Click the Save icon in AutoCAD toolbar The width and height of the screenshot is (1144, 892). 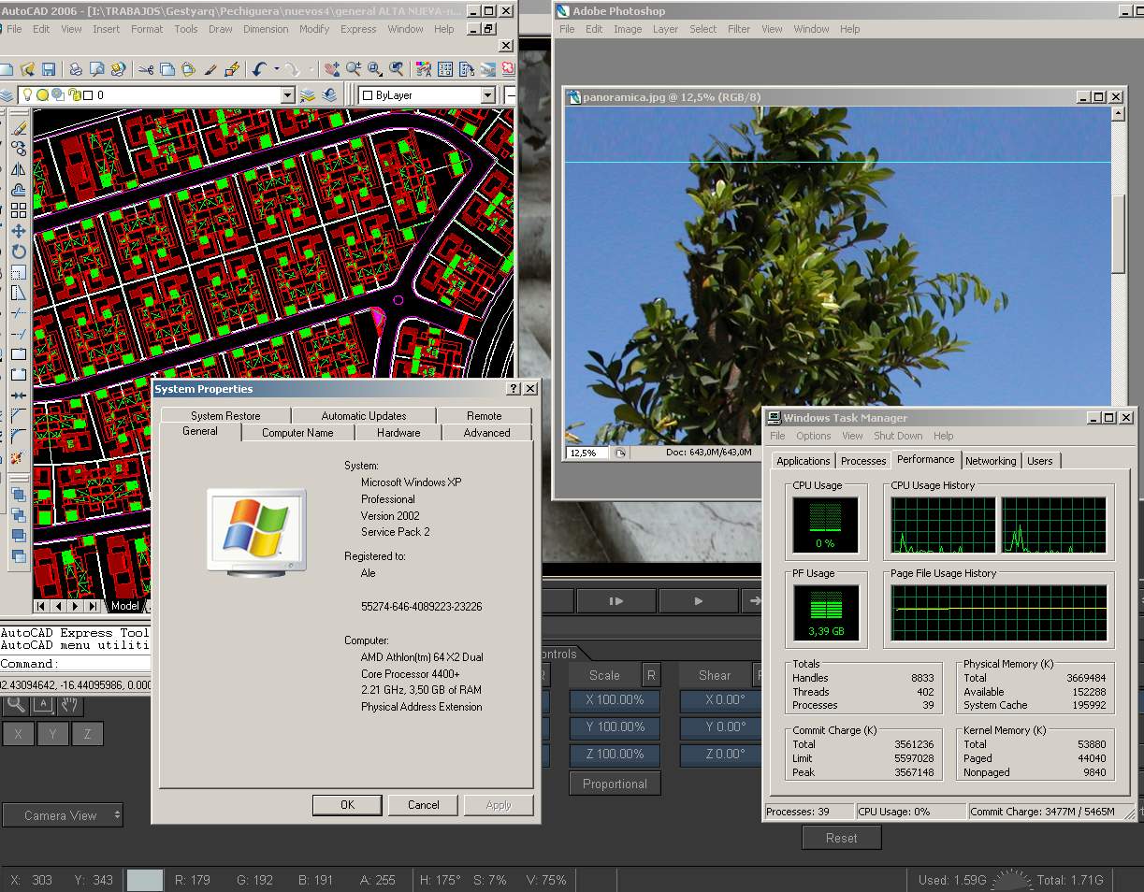point(48,69)
